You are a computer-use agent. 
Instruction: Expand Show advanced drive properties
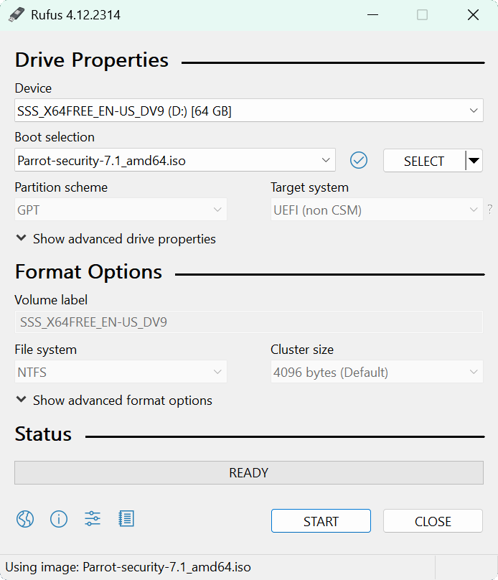pos(115,239)
